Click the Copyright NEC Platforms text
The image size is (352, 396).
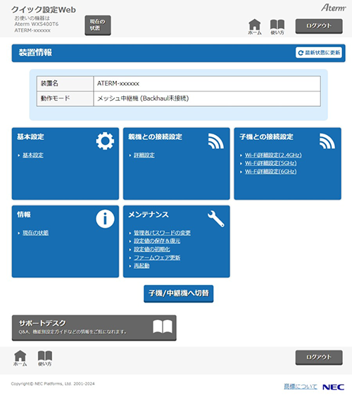click(x=53, y=383)
